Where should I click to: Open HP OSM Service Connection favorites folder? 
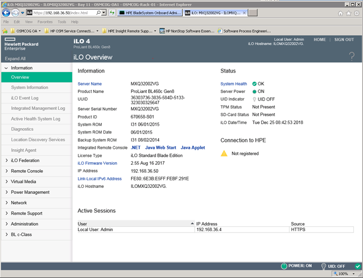pyautogui.click(x=71, y=31)
